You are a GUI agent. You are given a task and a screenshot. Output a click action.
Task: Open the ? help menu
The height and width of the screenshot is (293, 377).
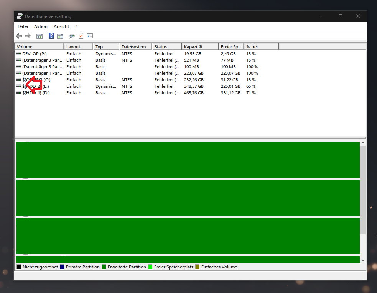pos(76,26)
